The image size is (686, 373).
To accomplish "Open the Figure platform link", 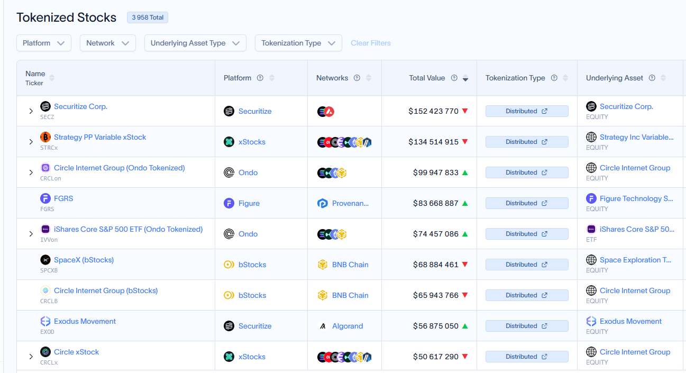I will point(249,203).
